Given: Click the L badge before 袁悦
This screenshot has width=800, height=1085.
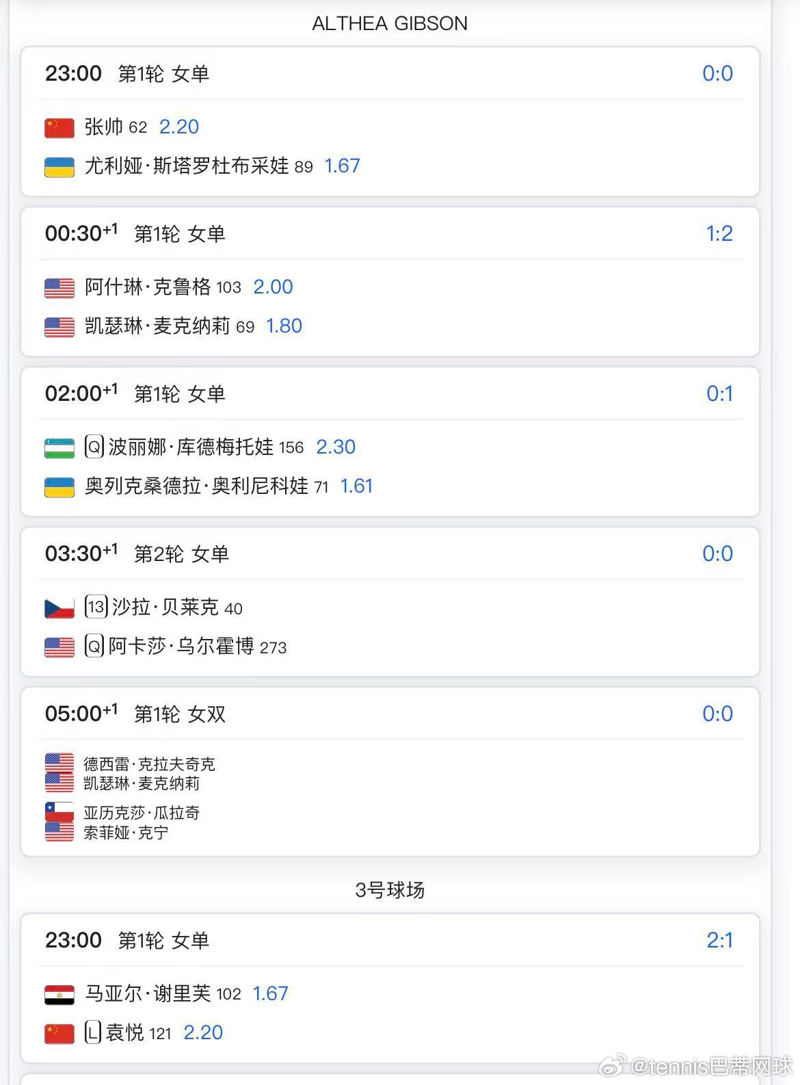Looking at the screenshot, I should click(93, 1032).
